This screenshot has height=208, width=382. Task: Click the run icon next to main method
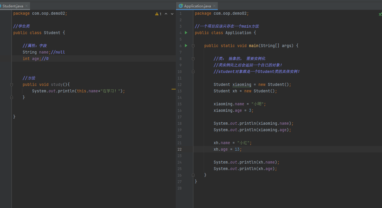[x=186, y=46]
